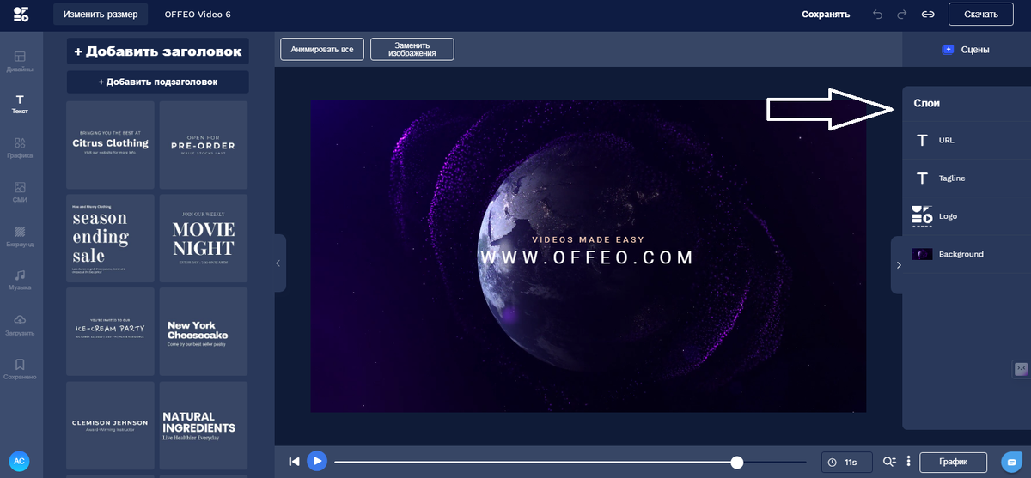Select the Movie Night text template
Image resolution: width=1031 pixels, height=478 pixels.
[204, 239]
